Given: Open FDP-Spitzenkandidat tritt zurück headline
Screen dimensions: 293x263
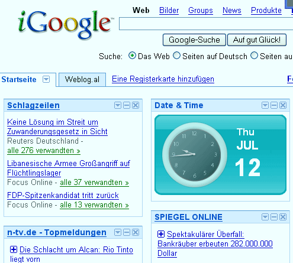Looking at the screenshot, I should (x=63, y=196).
